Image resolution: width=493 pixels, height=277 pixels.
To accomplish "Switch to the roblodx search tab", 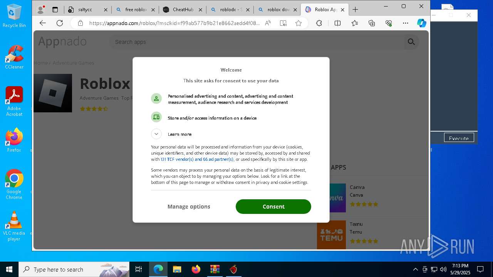I will (230, 10).
